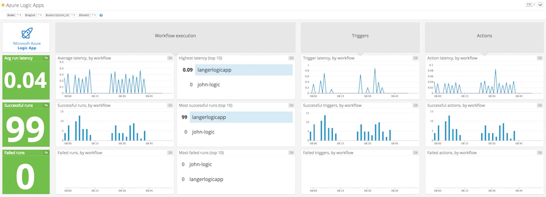The image size is (546, 197).
Task: Click the 1h badge on Avg run latency
Action: point(46,58)
